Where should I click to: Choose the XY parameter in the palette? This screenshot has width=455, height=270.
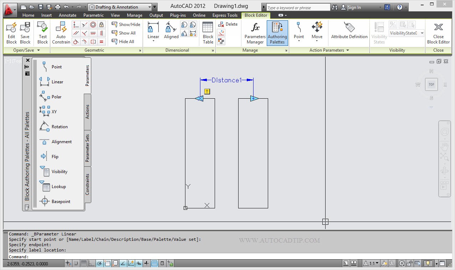48,111
